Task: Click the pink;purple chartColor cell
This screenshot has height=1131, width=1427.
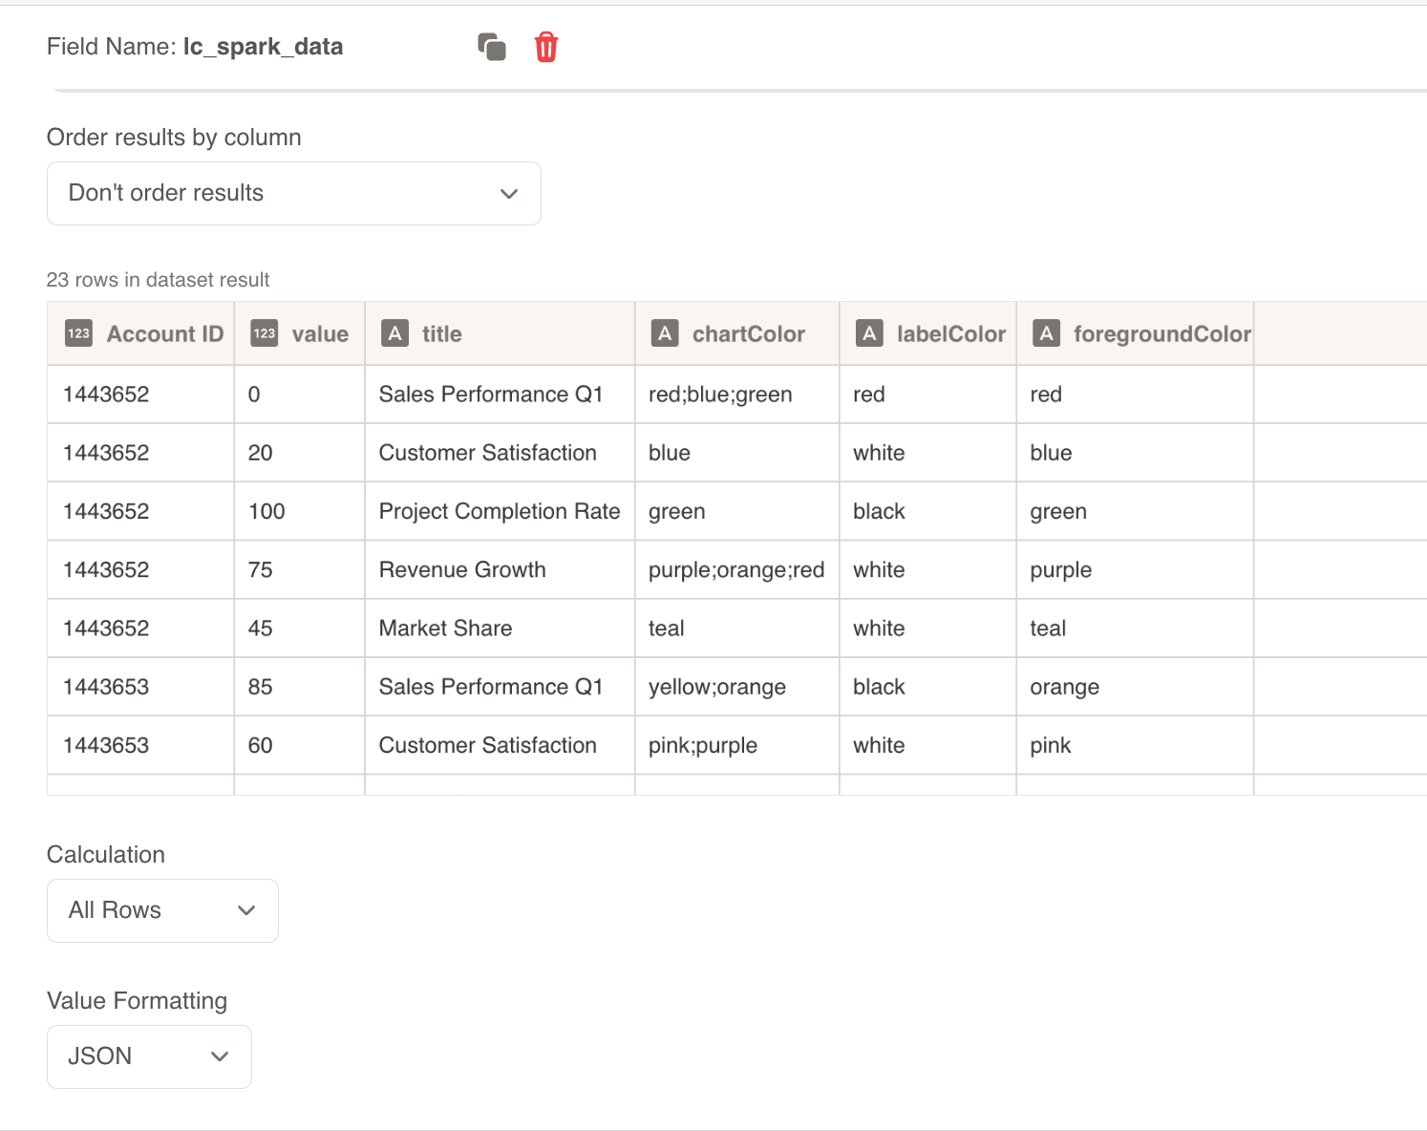Action: click(736, 745)
